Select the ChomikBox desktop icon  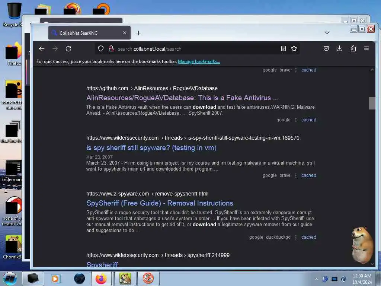[x=12, y=247]
